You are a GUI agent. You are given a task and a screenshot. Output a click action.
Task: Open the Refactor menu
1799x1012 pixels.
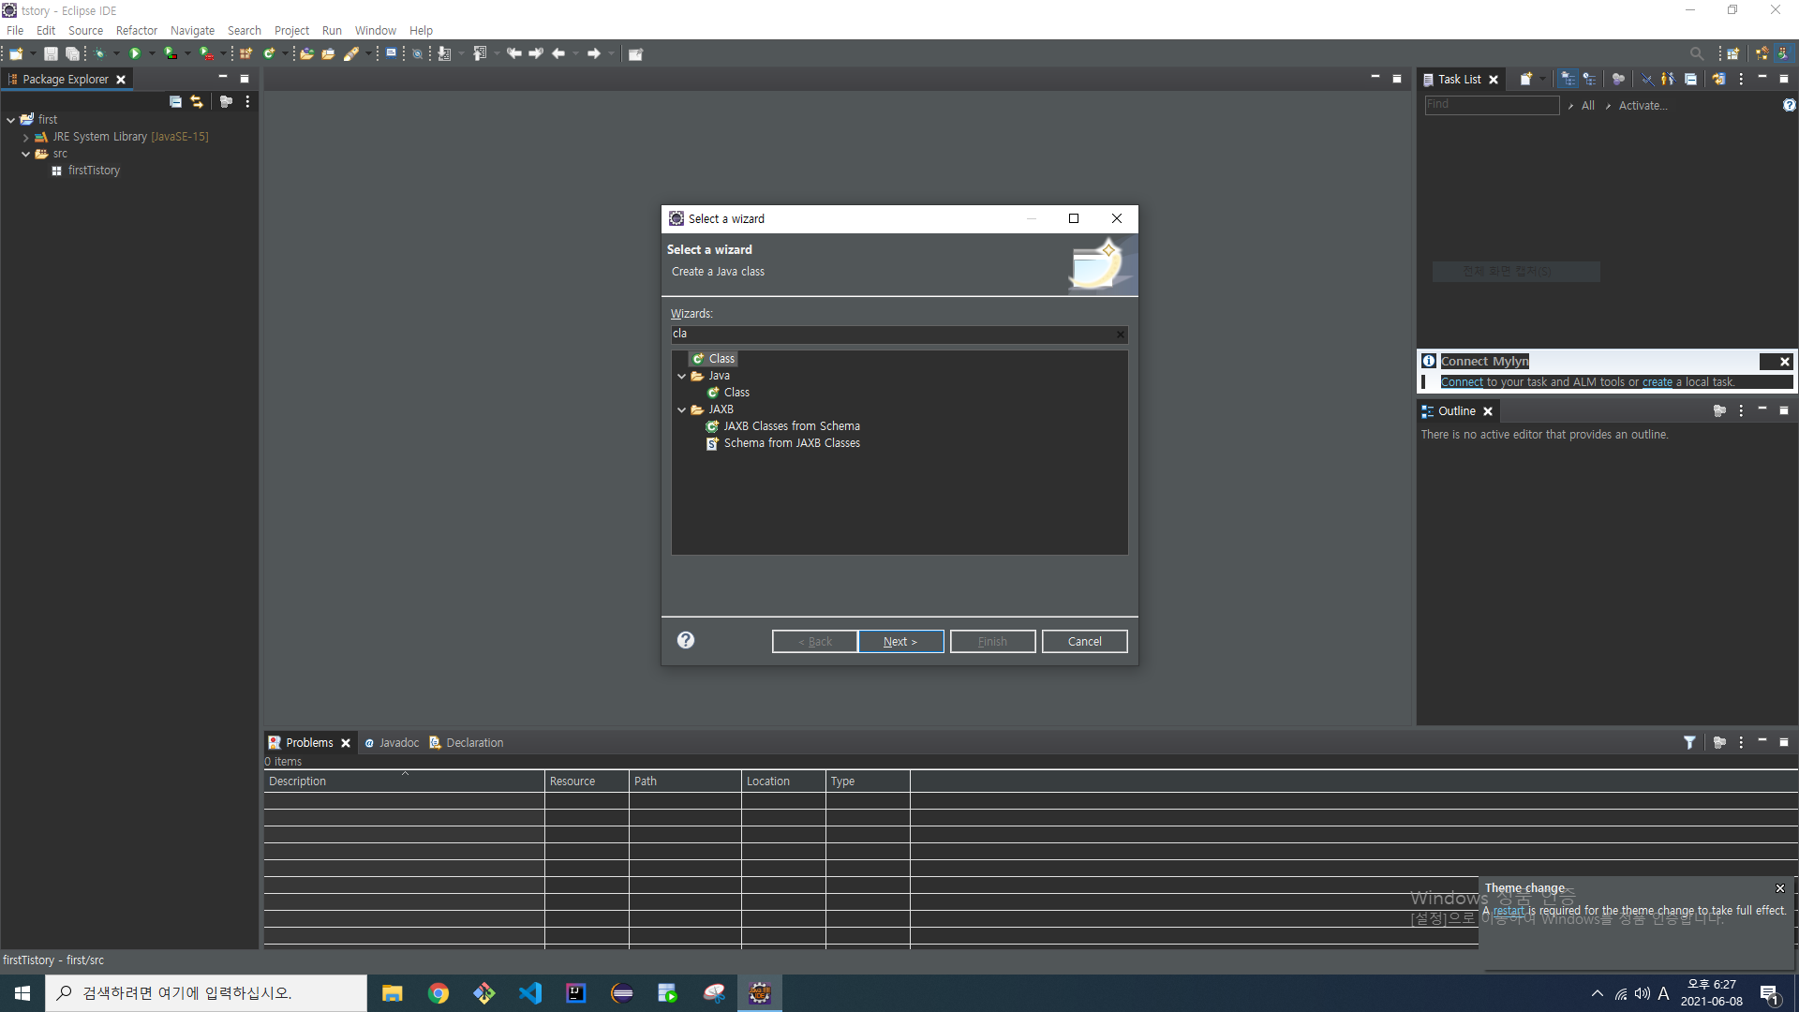pyautogui.click(x=136, y=31)
